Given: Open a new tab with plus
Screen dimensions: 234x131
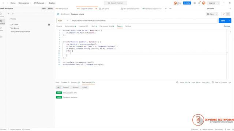Looking at the screenshot, I should tap(166, 9).
